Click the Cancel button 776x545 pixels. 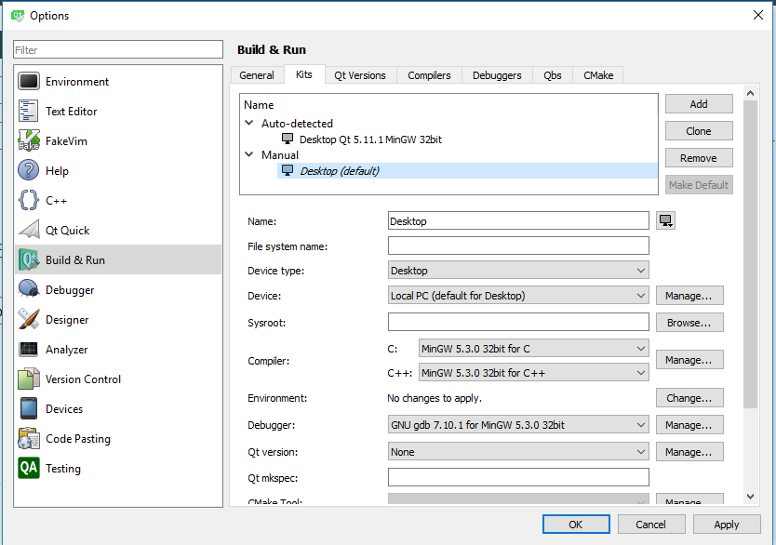pos(651,525)
